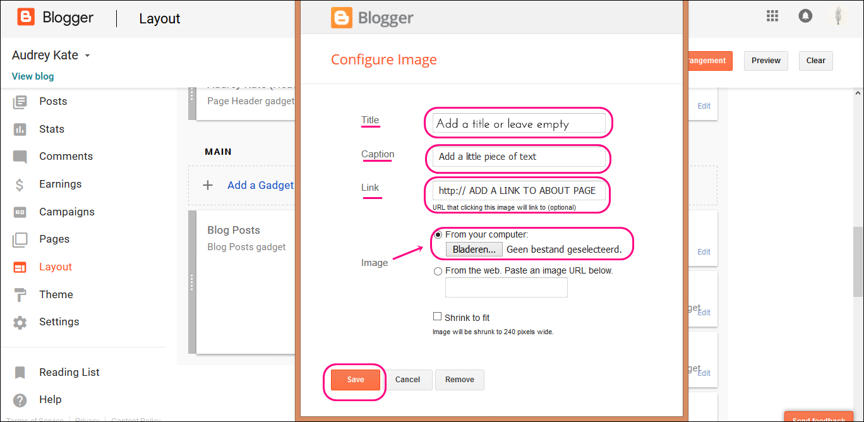Click Blogger logo in Configure Image dialog
864x422 pixels.
(372, 18)
